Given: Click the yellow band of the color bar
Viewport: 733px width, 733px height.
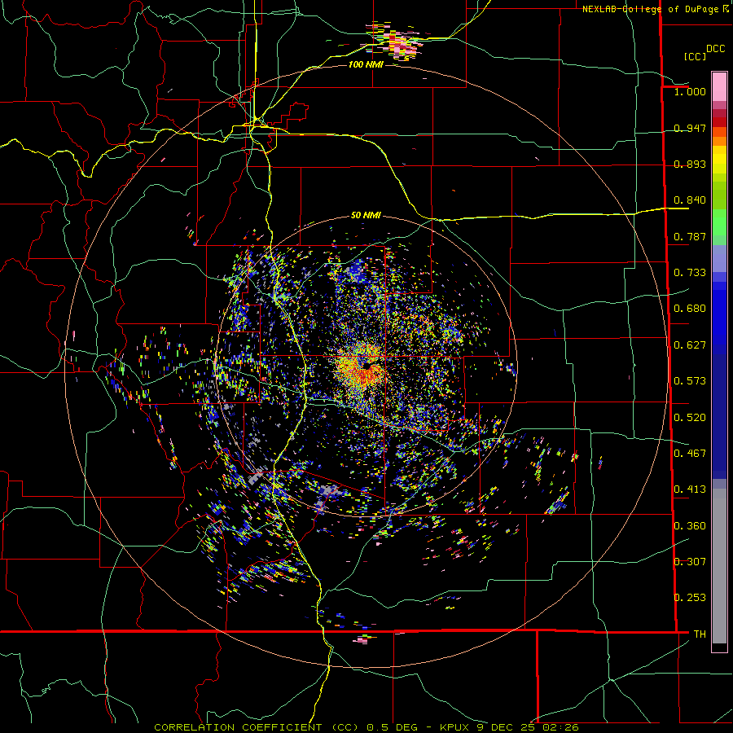Looking at the screenshot, I should point(719,160).
